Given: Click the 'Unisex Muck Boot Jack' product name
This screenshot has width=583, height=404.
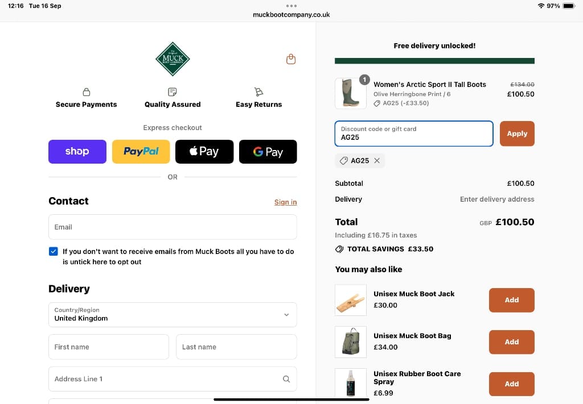Looking at the screenshot, I should (414, 294).
